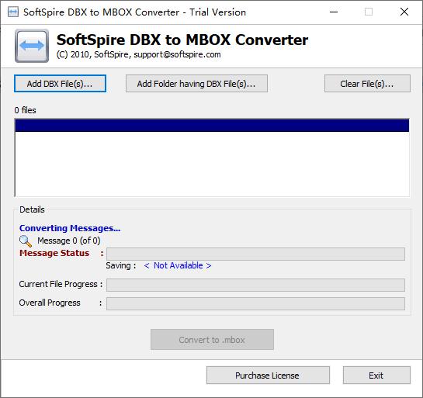Click the title bar app icon
423x398 pixels.
[x=13, y=12]
